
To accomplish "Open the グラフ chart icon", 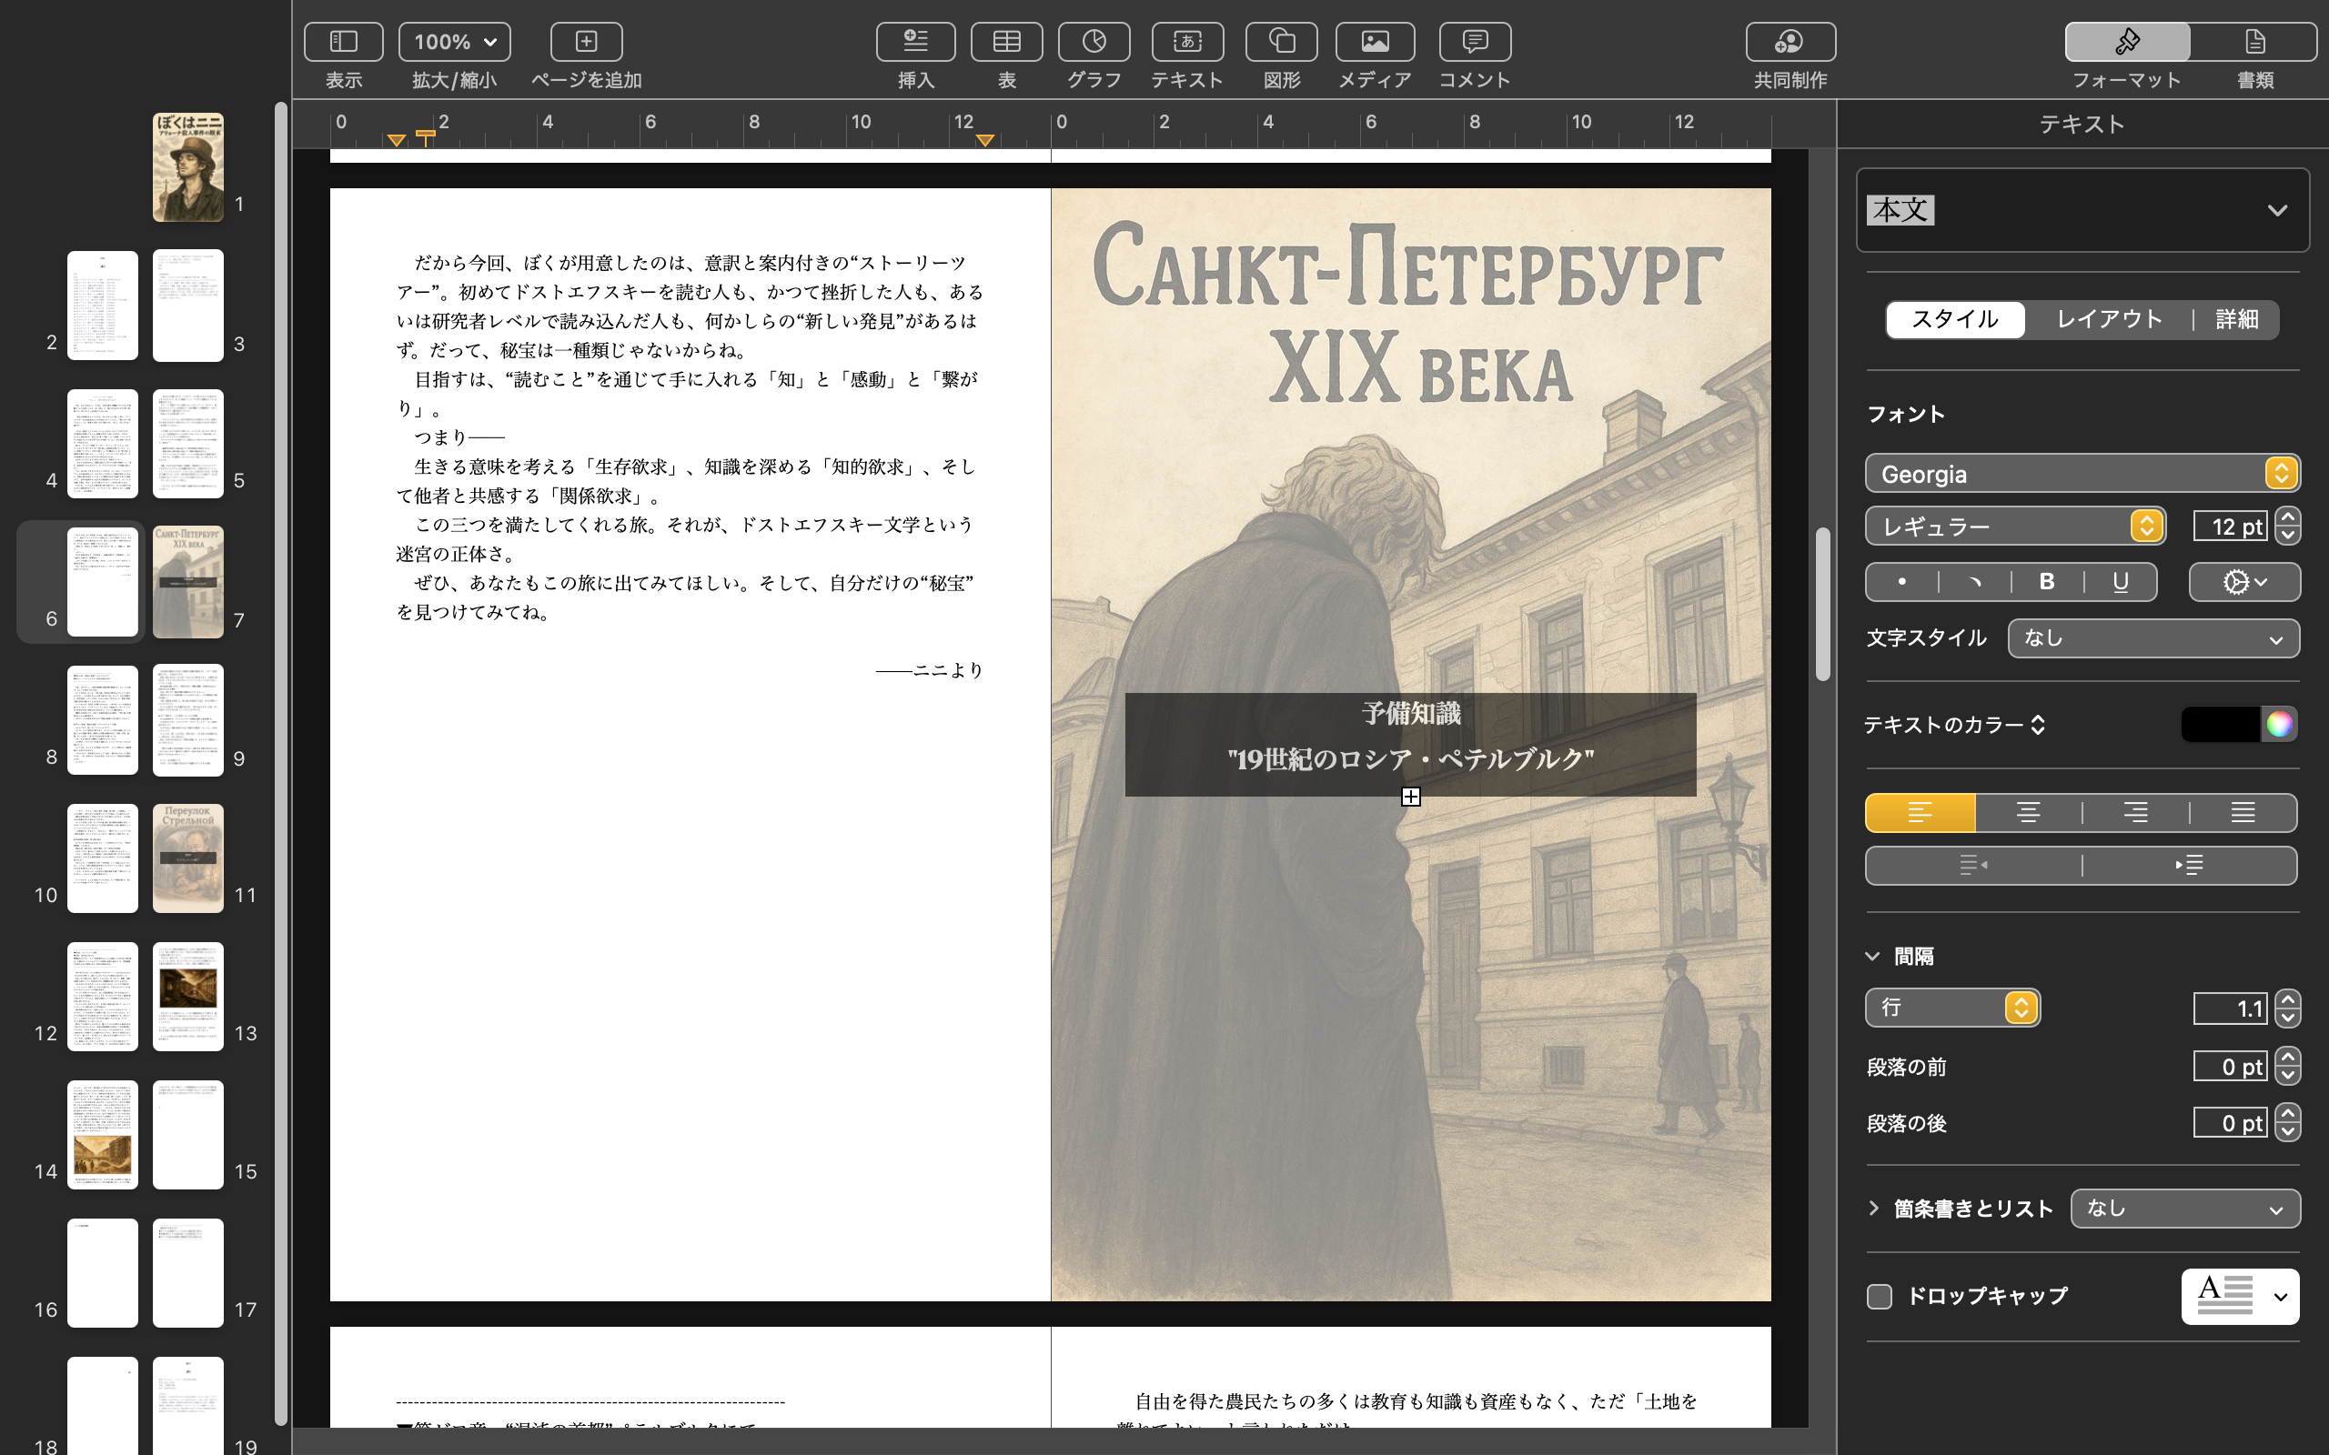I will pos(1094,42).
